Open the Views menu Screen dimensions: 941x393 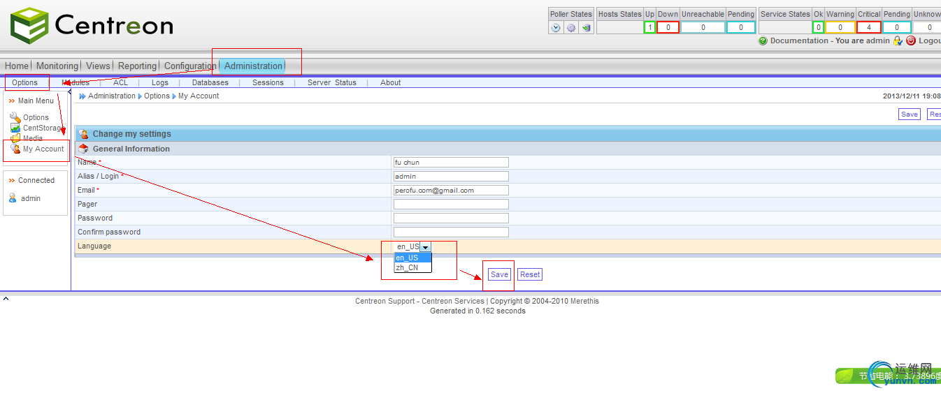tap(98, 66)
